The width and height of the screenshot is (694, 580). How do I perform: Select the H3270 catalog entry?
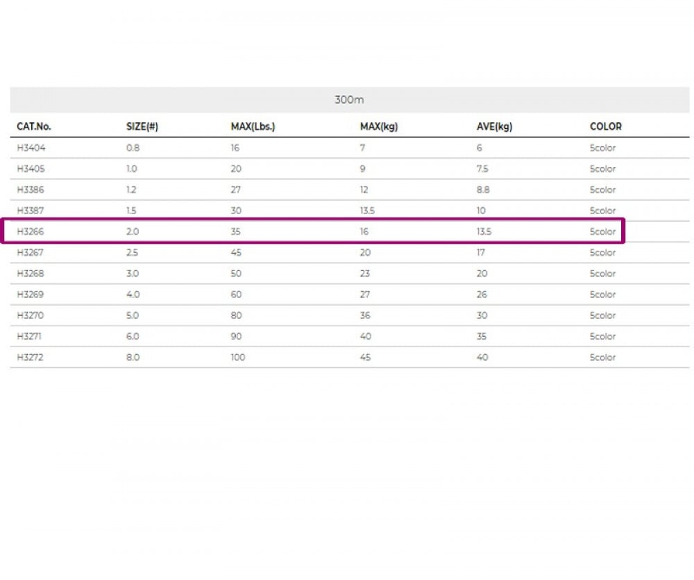(x=30, y=316)
